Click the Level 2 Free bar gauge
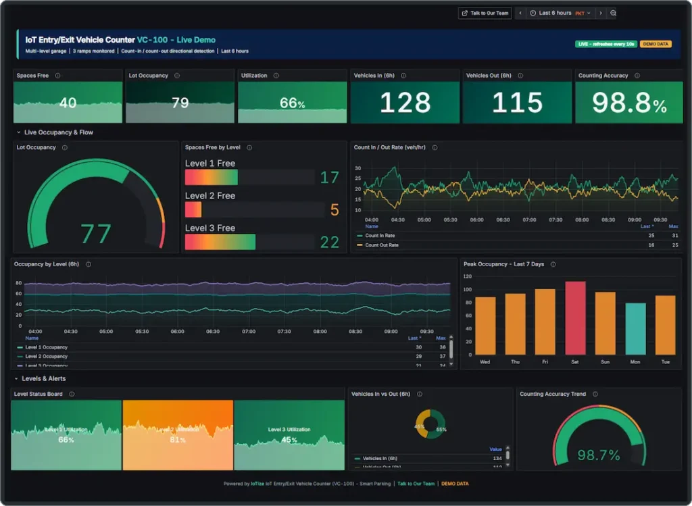 pos(255,209)
